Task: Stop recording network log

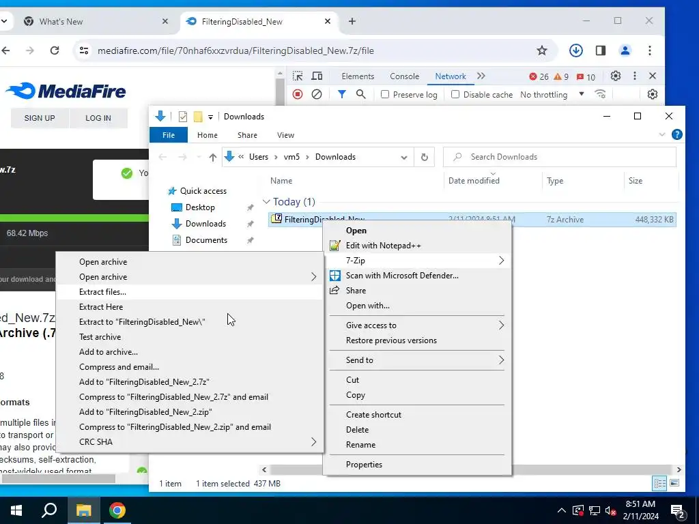Action: tap(298, 94)
